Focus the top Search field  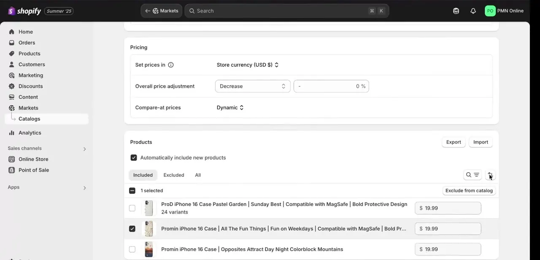point(287,11)
